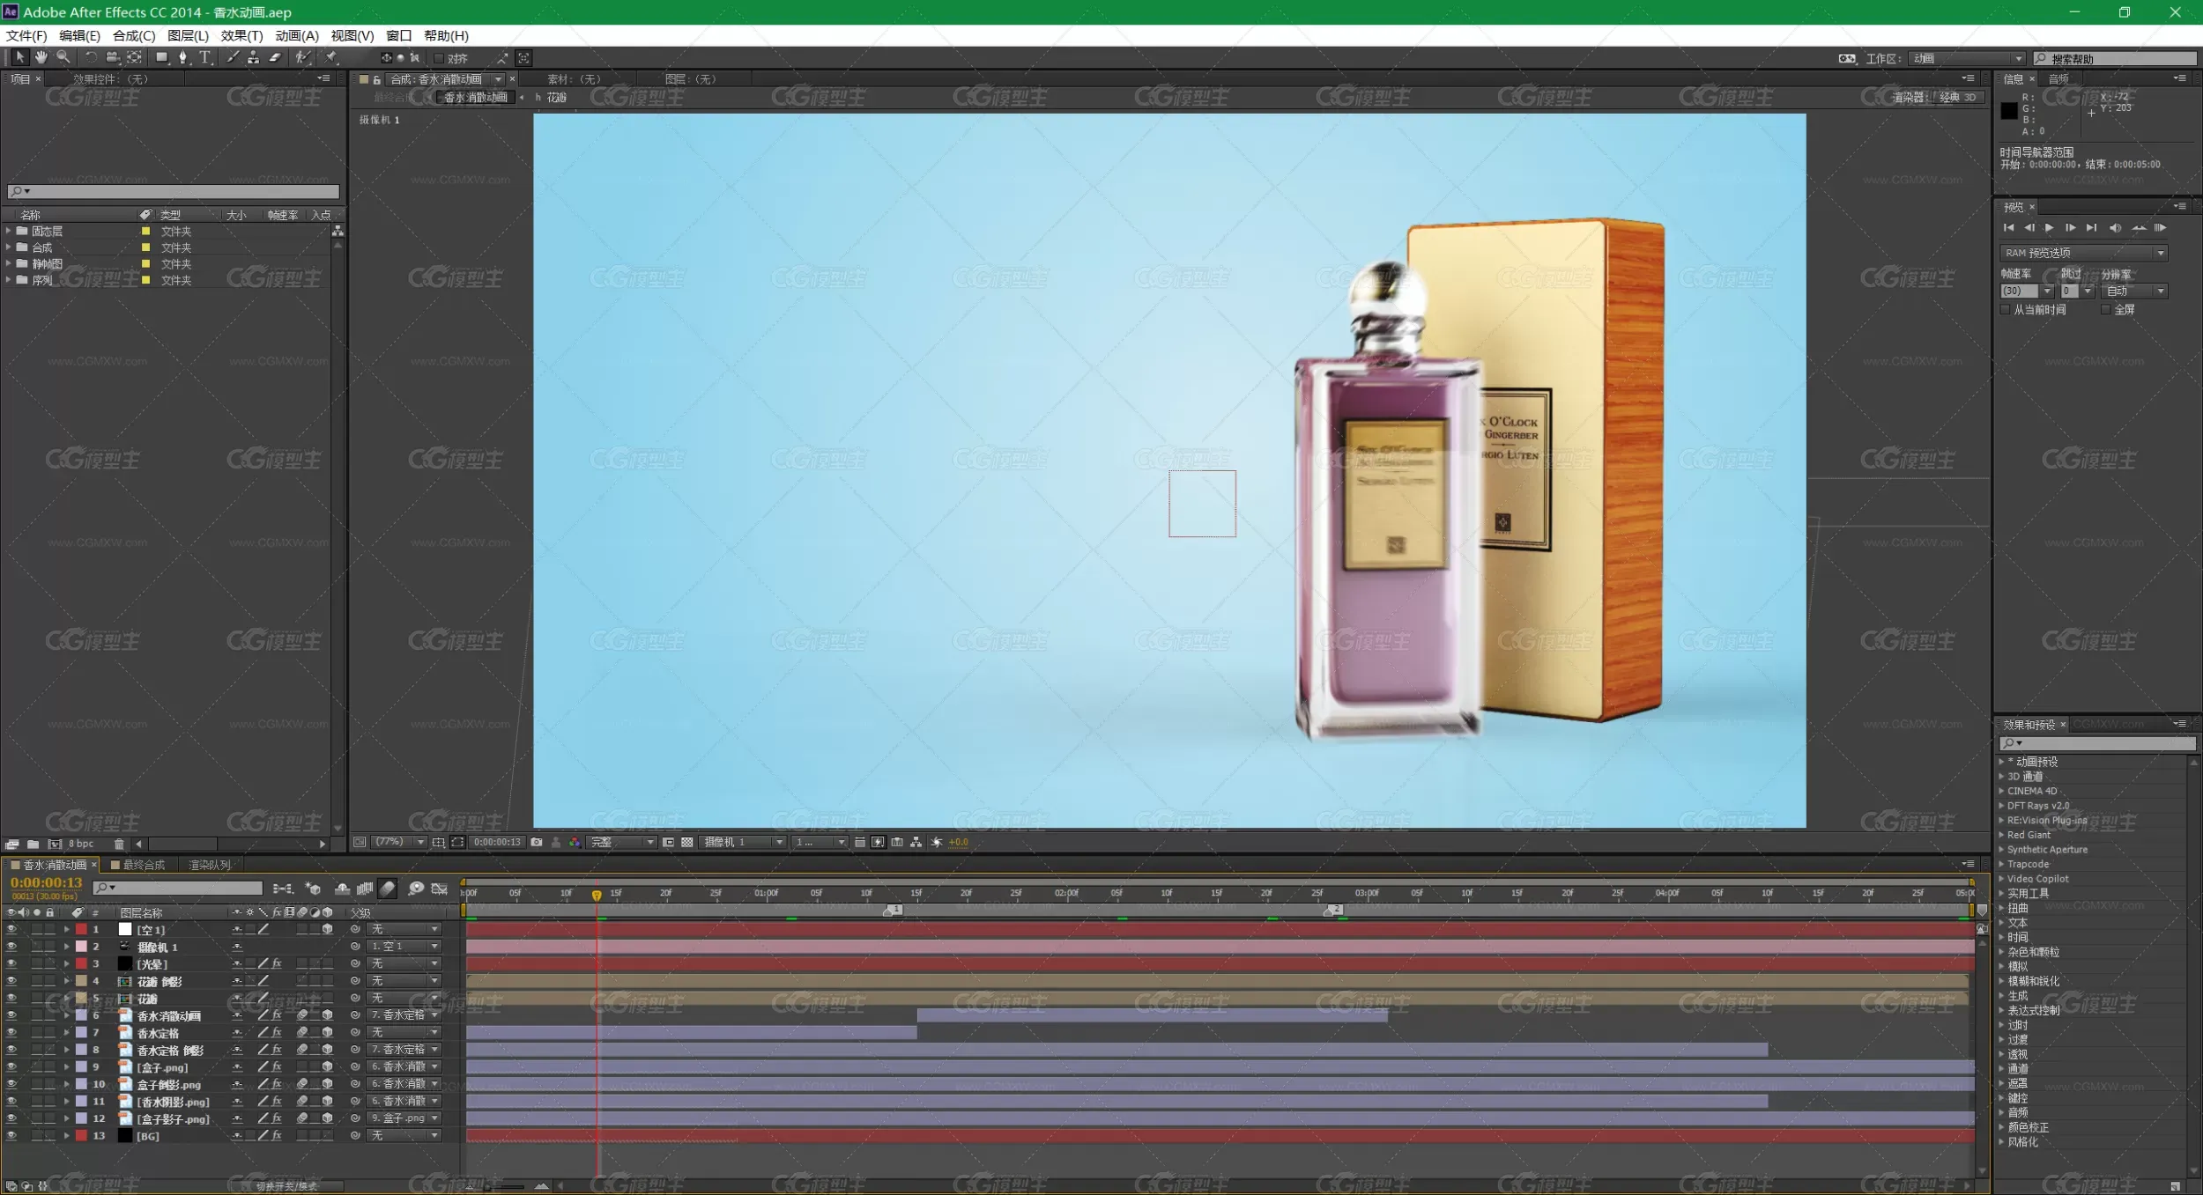Click the play button in preview panel
Image resolution: width=2203 pixels, height=1195 pixels.
pos(2050,228)
